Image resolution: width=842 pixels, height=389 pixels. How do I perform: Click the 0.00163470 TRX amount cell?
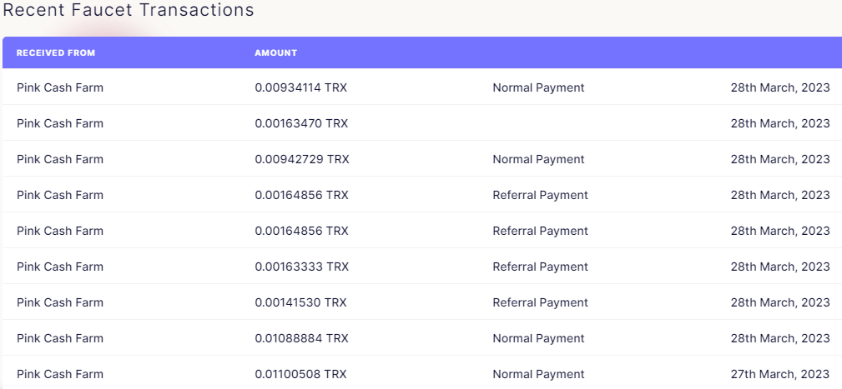coord(301,123)
